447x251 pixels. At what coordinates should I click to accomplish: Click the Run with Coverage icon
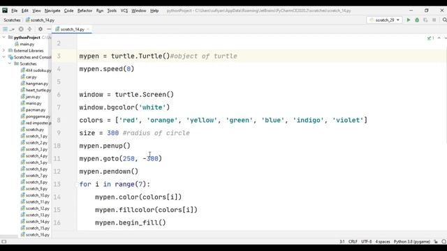(425, 20)
